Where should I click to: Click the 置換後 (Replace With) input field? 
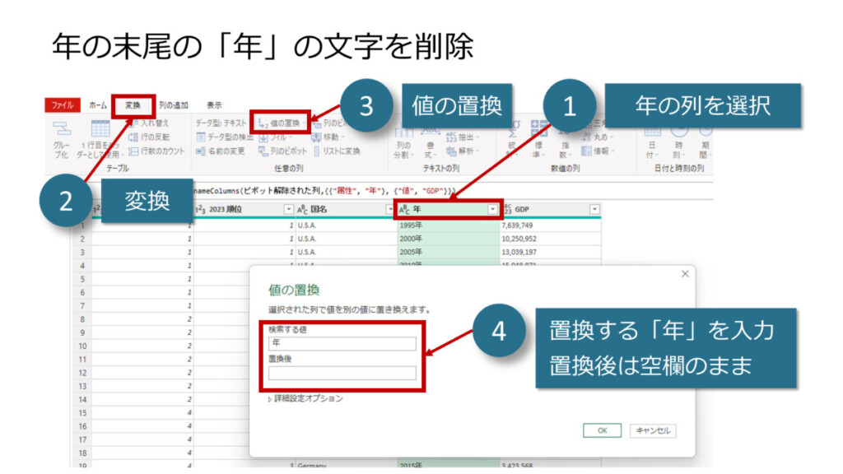click(342, 373)
